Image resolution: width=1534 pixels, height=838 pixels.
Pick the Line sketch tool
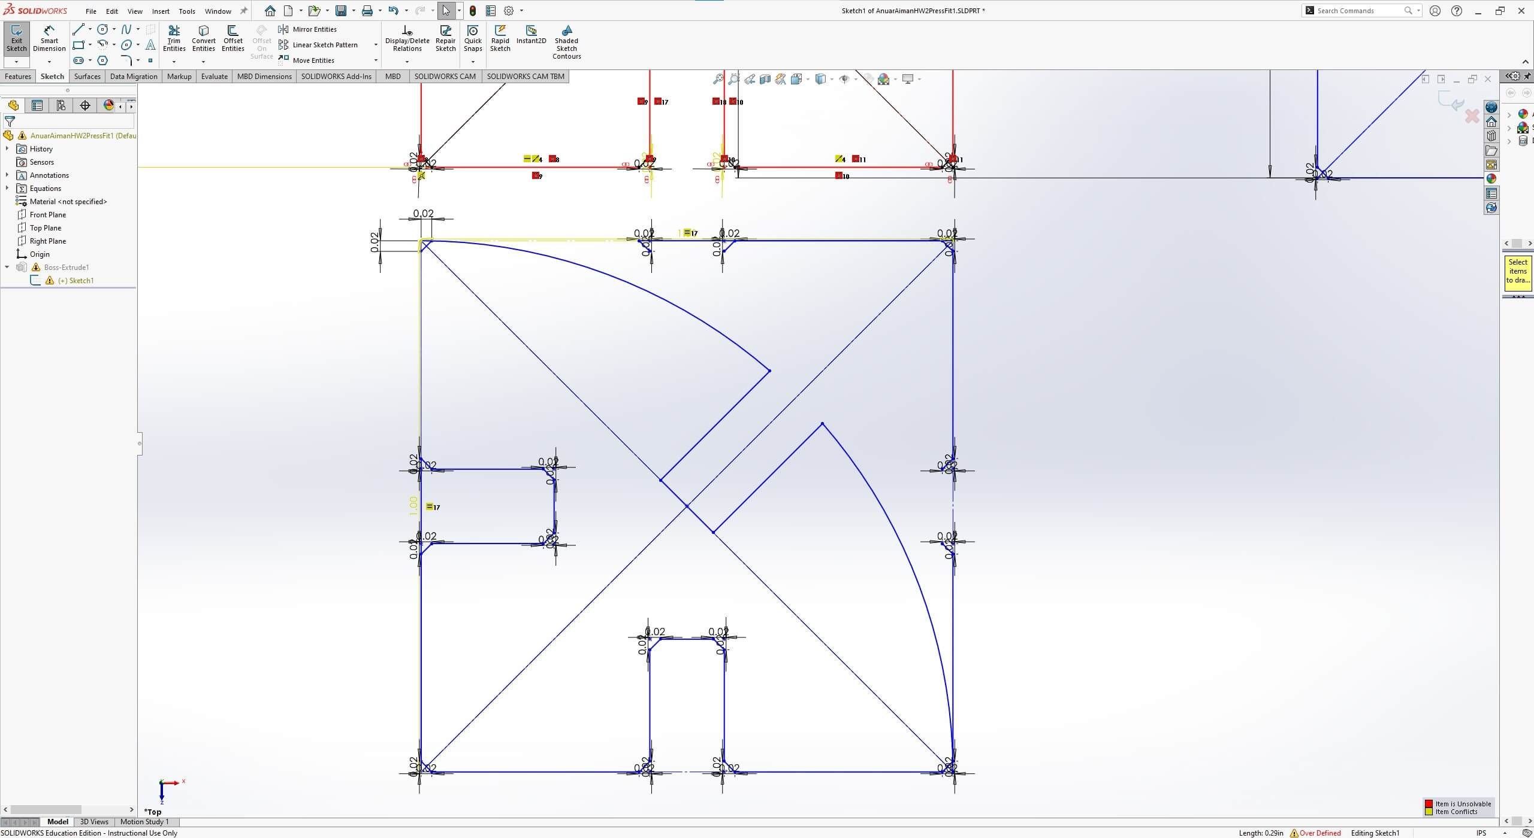tap(78, 29)
